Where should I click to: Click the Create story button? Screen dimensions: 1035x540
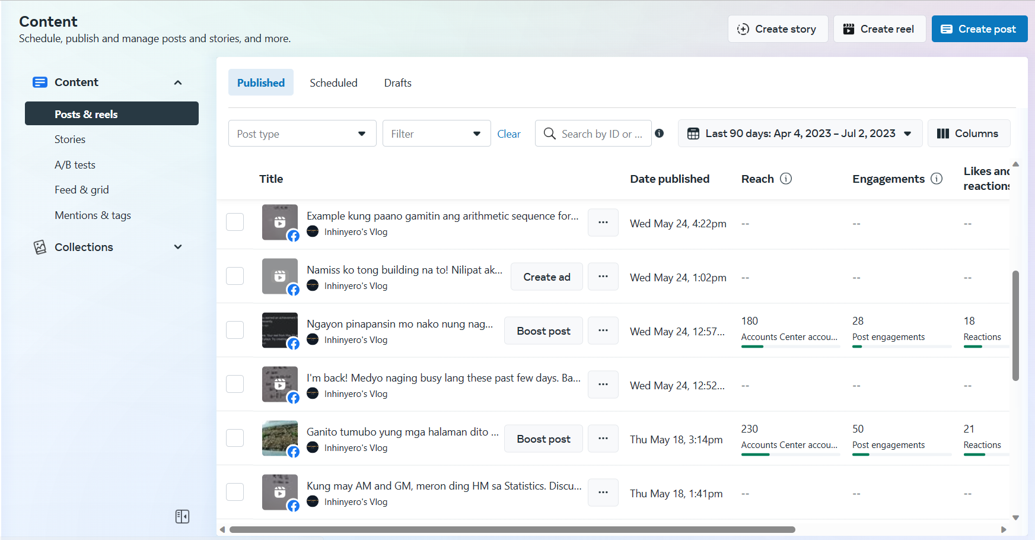[x=777, y=29]
